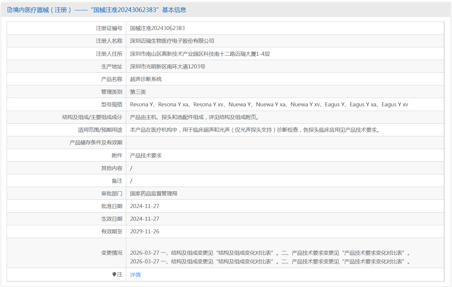Click the 审批部门 label
Screen dimensions: 452x287
click(112, 193)
